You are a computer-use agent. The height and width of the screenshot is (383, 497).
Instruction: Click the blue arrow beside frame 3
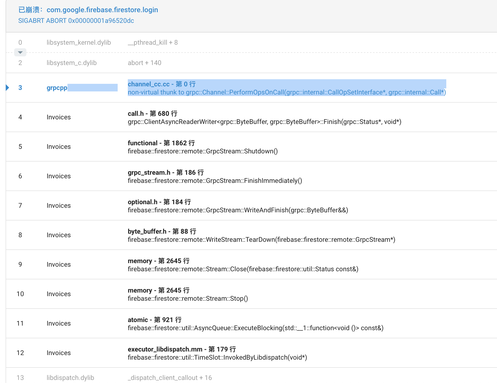pos(7,88)
